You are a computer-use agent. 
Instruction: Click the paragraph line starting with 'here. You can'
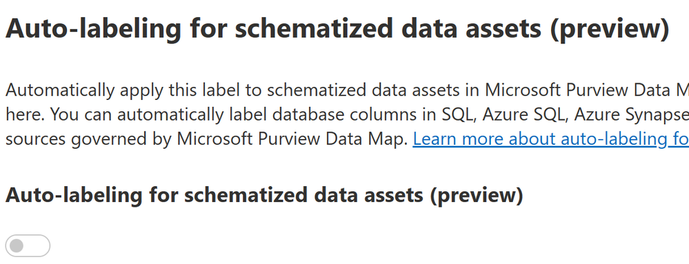347,114
